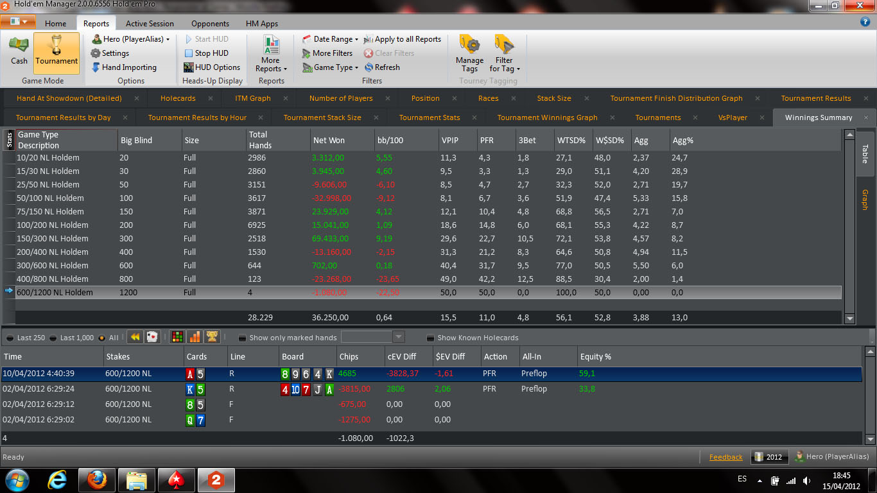Expand More Reports dropdown
877x493 pixels.
271,54
